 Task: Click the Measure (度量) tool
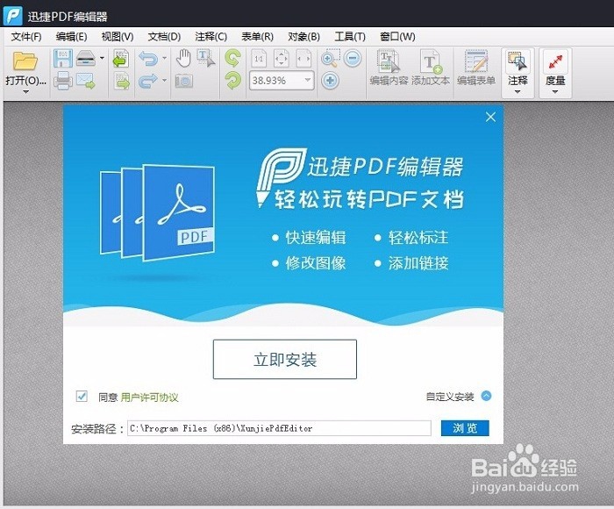555,68
